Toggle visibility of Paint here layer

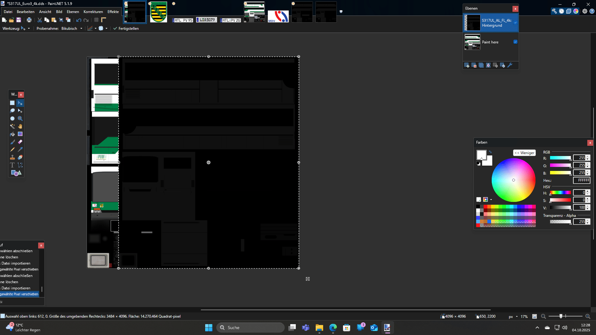pyautogui.click(x=515, y=42)
